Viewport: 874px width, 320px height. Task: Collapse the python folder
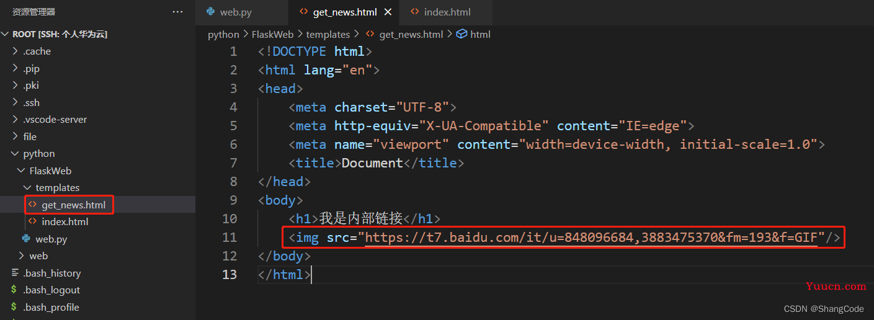(x=16, y=154)
